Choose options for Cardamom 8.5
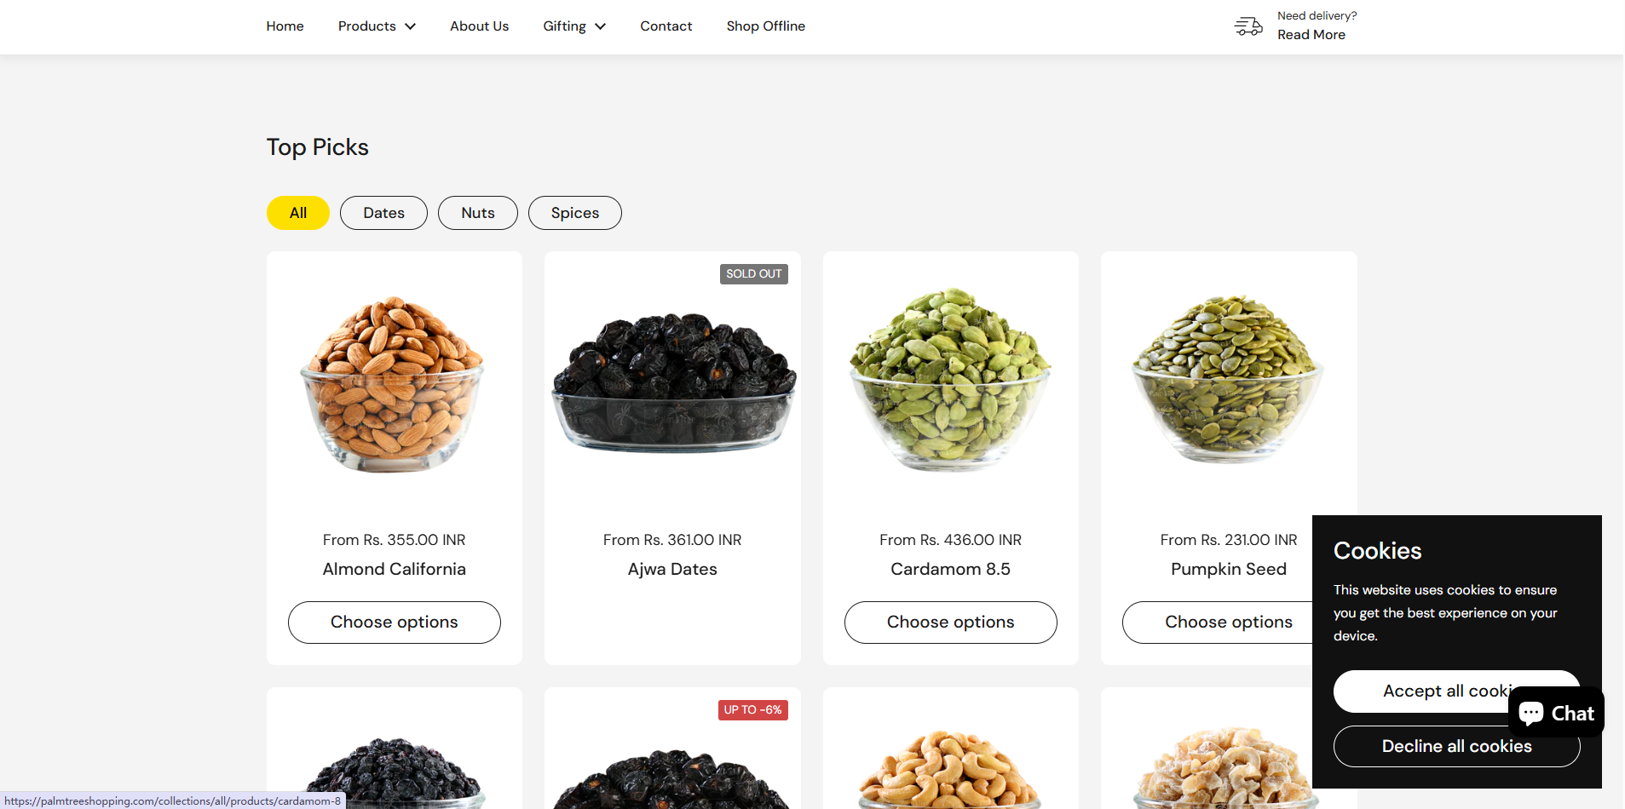The width and height of the screenshot is (1625, 809). tap(951, 623)
